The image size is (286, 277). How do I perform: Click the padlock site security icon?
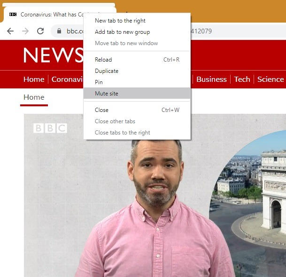(x=59, y=32)
